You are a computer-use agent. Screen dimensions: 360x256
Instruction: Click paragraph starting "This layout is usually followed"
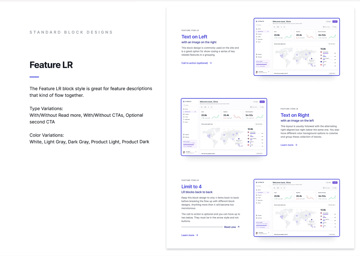(x=310, y=131)
